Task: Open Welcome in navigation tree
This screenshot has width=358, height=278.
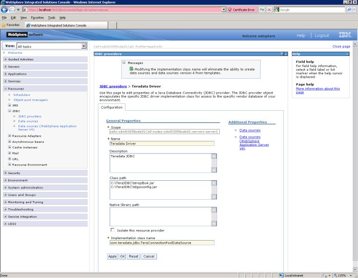Action: (x=15, y=53)
